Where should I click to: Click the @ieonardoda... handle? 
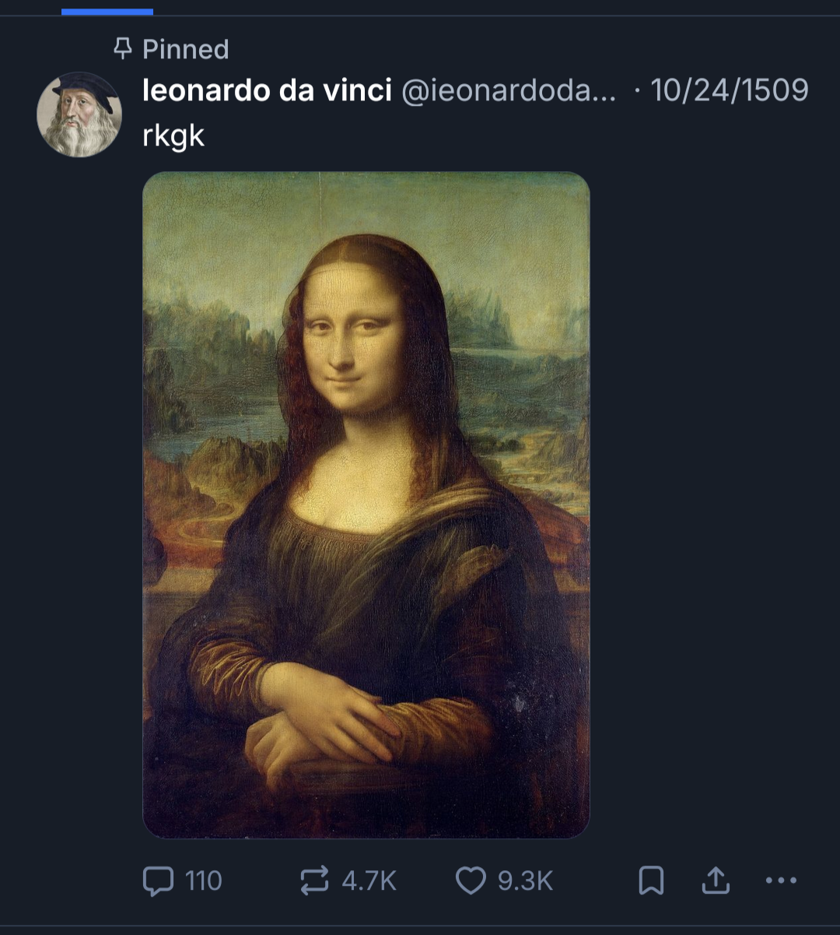pos(509,91)
